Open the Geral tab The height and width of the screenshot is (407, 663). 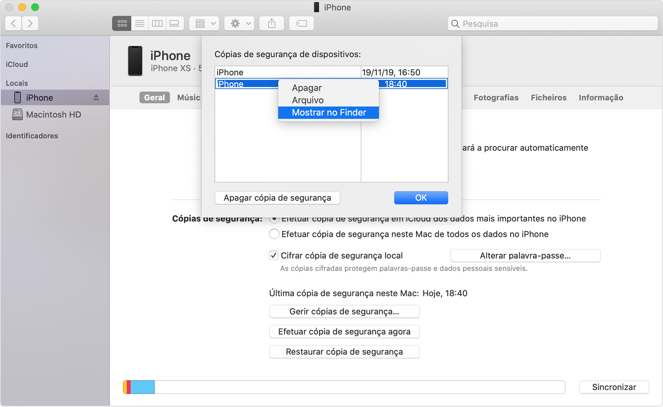point(154,97)
